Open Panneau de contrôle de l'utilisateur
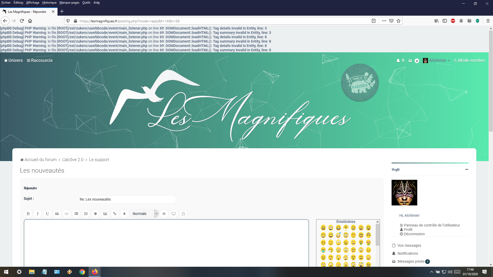This screenshot has width=493, height=277. [430, 225]
